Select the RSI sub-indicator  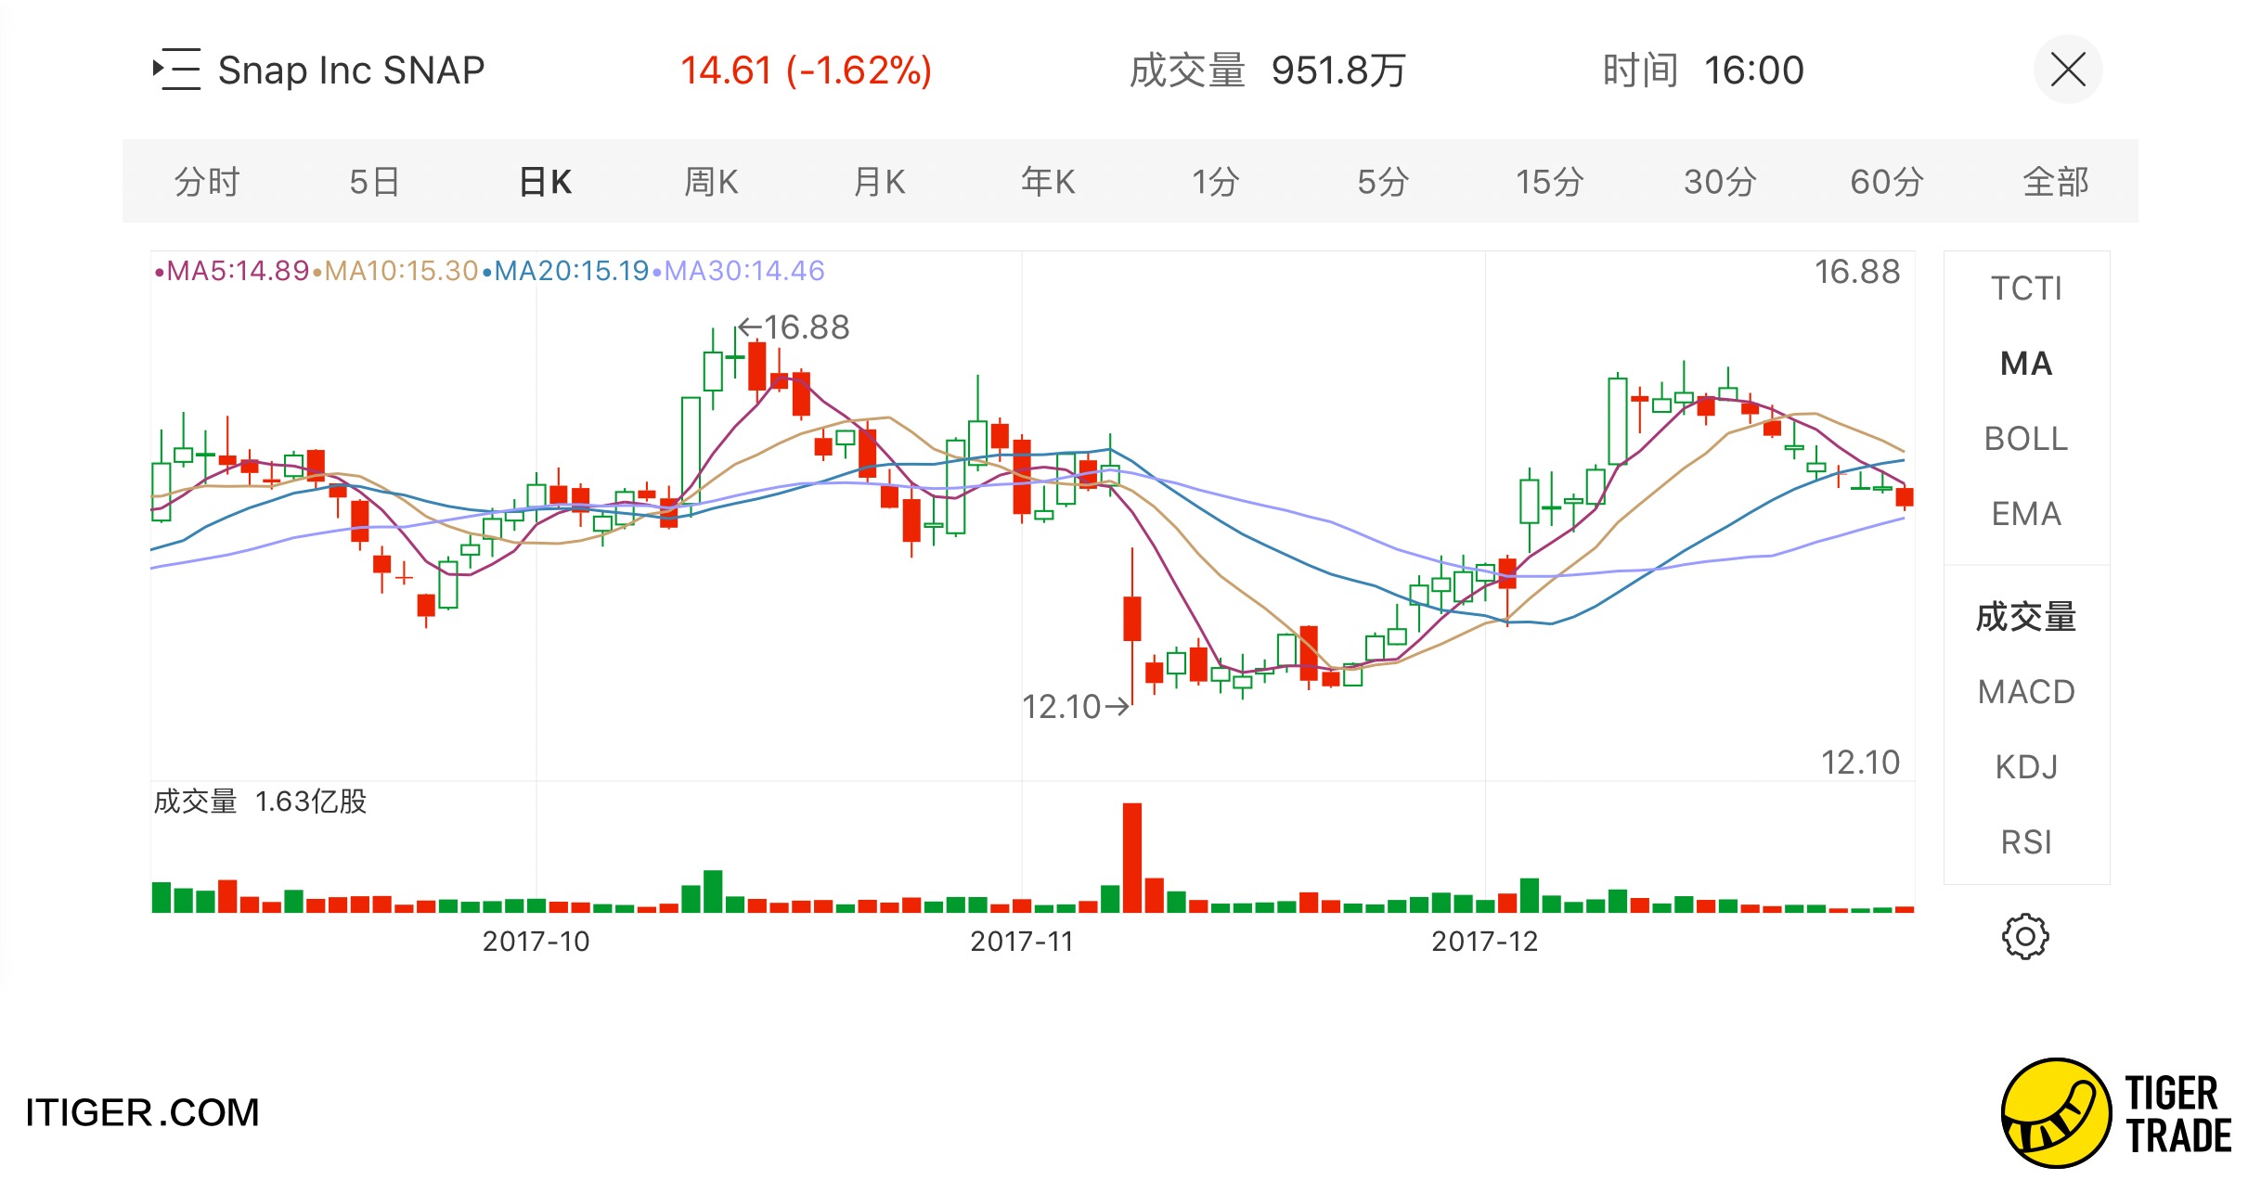2026,842
